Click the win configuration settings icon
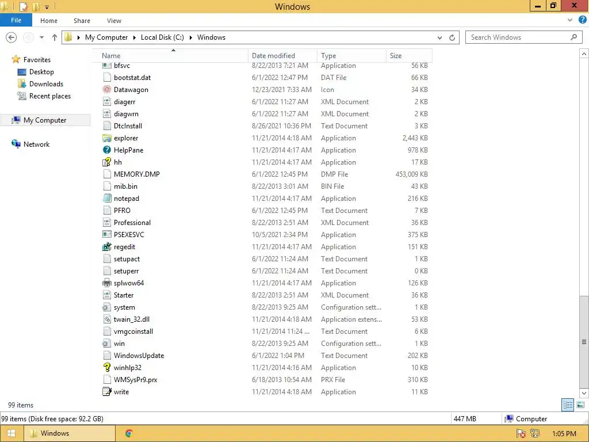The image size is (589, 442). coord(107,344)
